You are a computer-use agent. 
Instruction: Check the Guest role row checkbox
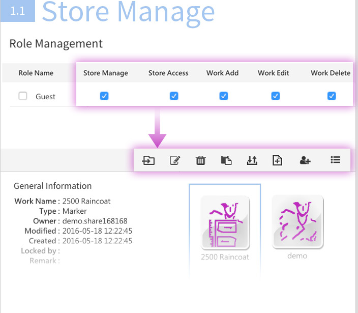tap(23, 96)
